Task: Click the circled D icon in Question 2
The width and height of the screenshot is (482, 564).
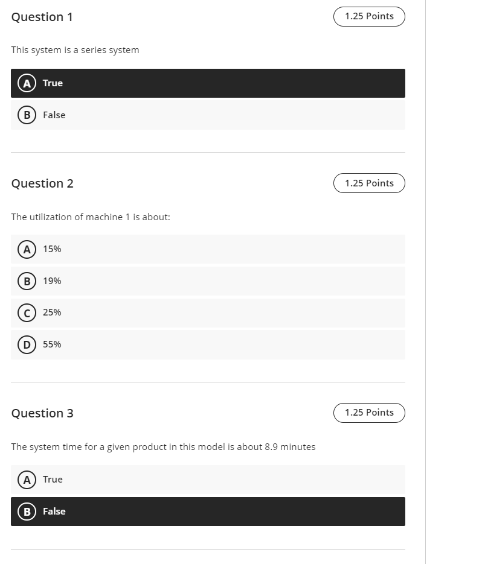Action: (x=26, y=344)
